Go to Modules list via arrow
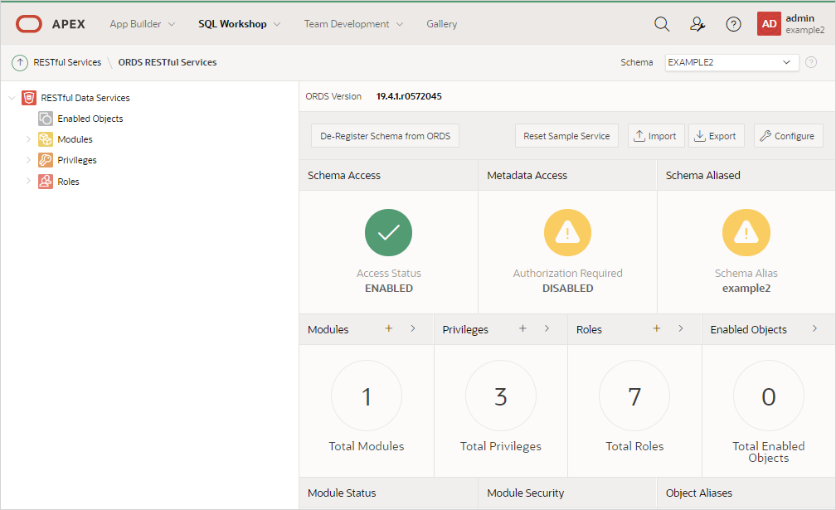This screenshot has height=510, width=836. coord(413,328)
